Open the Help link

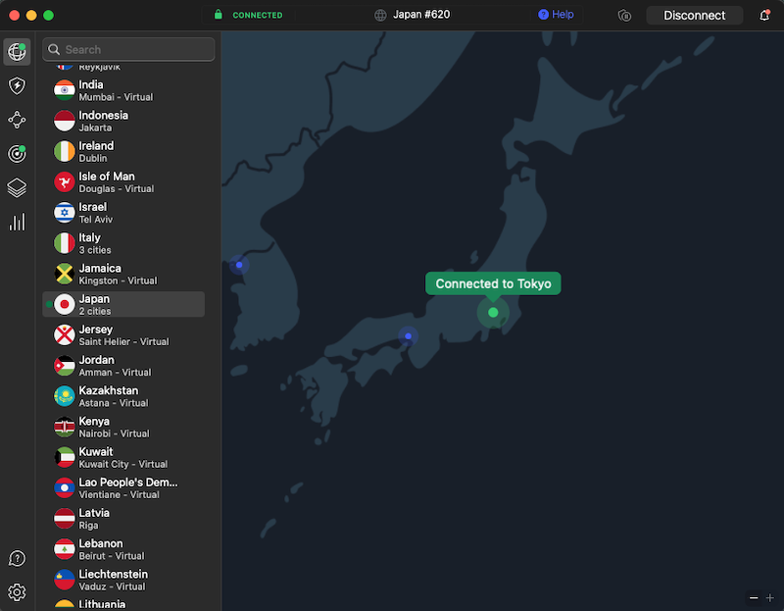(x=556, y=15)
